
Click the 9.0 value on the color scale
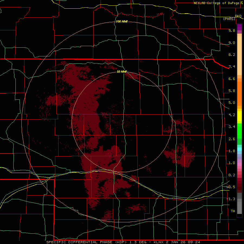232,43
